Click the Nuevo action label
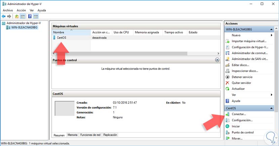The image size is (279, 146). 236,35
